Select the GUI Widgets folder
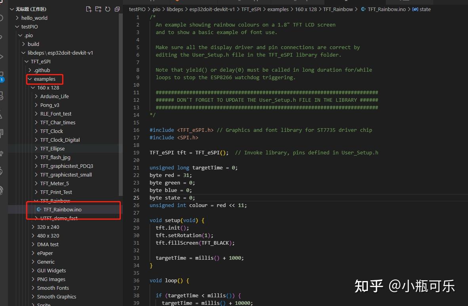The image size is (468, 306). [x=51, y=270]
